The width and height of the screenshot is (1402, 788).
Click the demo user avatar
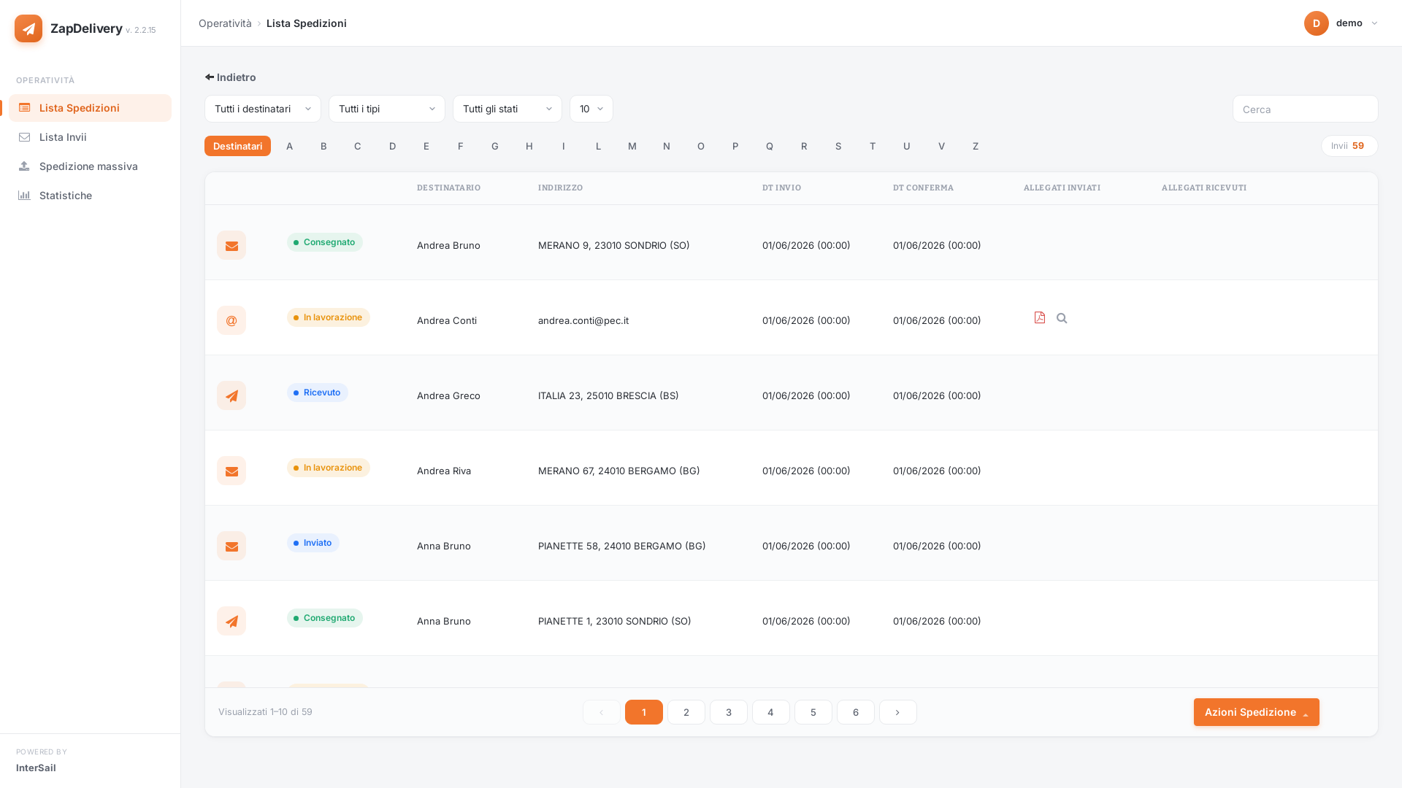pyautogui.click(x=1317, y=23)
